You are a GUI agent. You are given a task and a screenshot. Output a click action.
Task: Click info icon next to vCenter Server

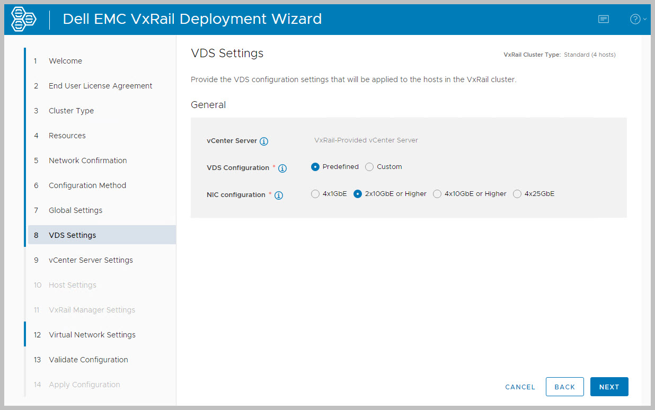tap(264, 141)
